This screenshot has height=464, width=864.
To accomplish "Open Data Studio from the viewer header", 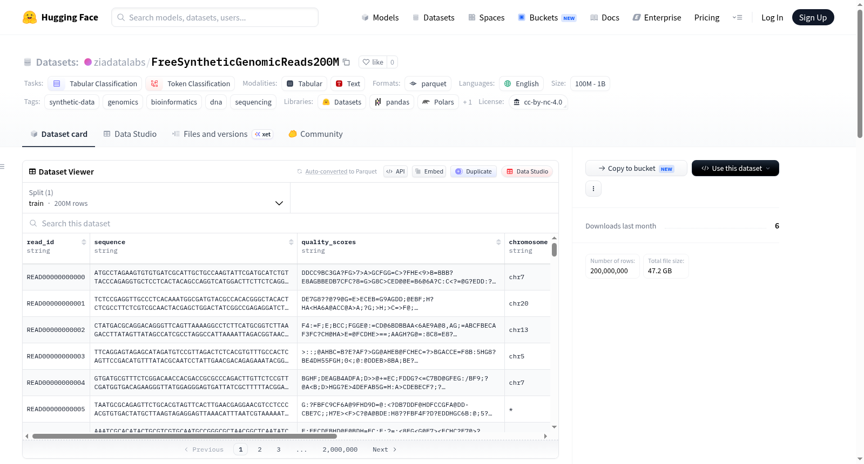I will pyautogui.click(x=526, y=171).
